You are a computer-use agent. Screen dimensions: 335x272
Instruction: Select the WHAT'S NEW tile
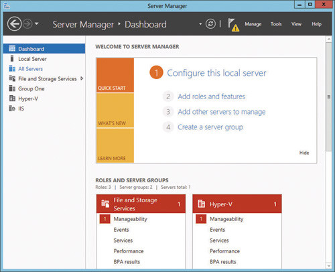[x=115, y=111]
